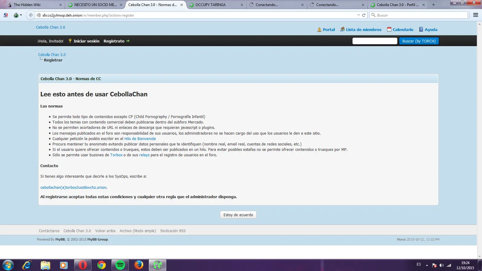Click the key icon beside Iniciar sesión
Image resolution: width=482 pixels, height=271 pixels.
70,41
